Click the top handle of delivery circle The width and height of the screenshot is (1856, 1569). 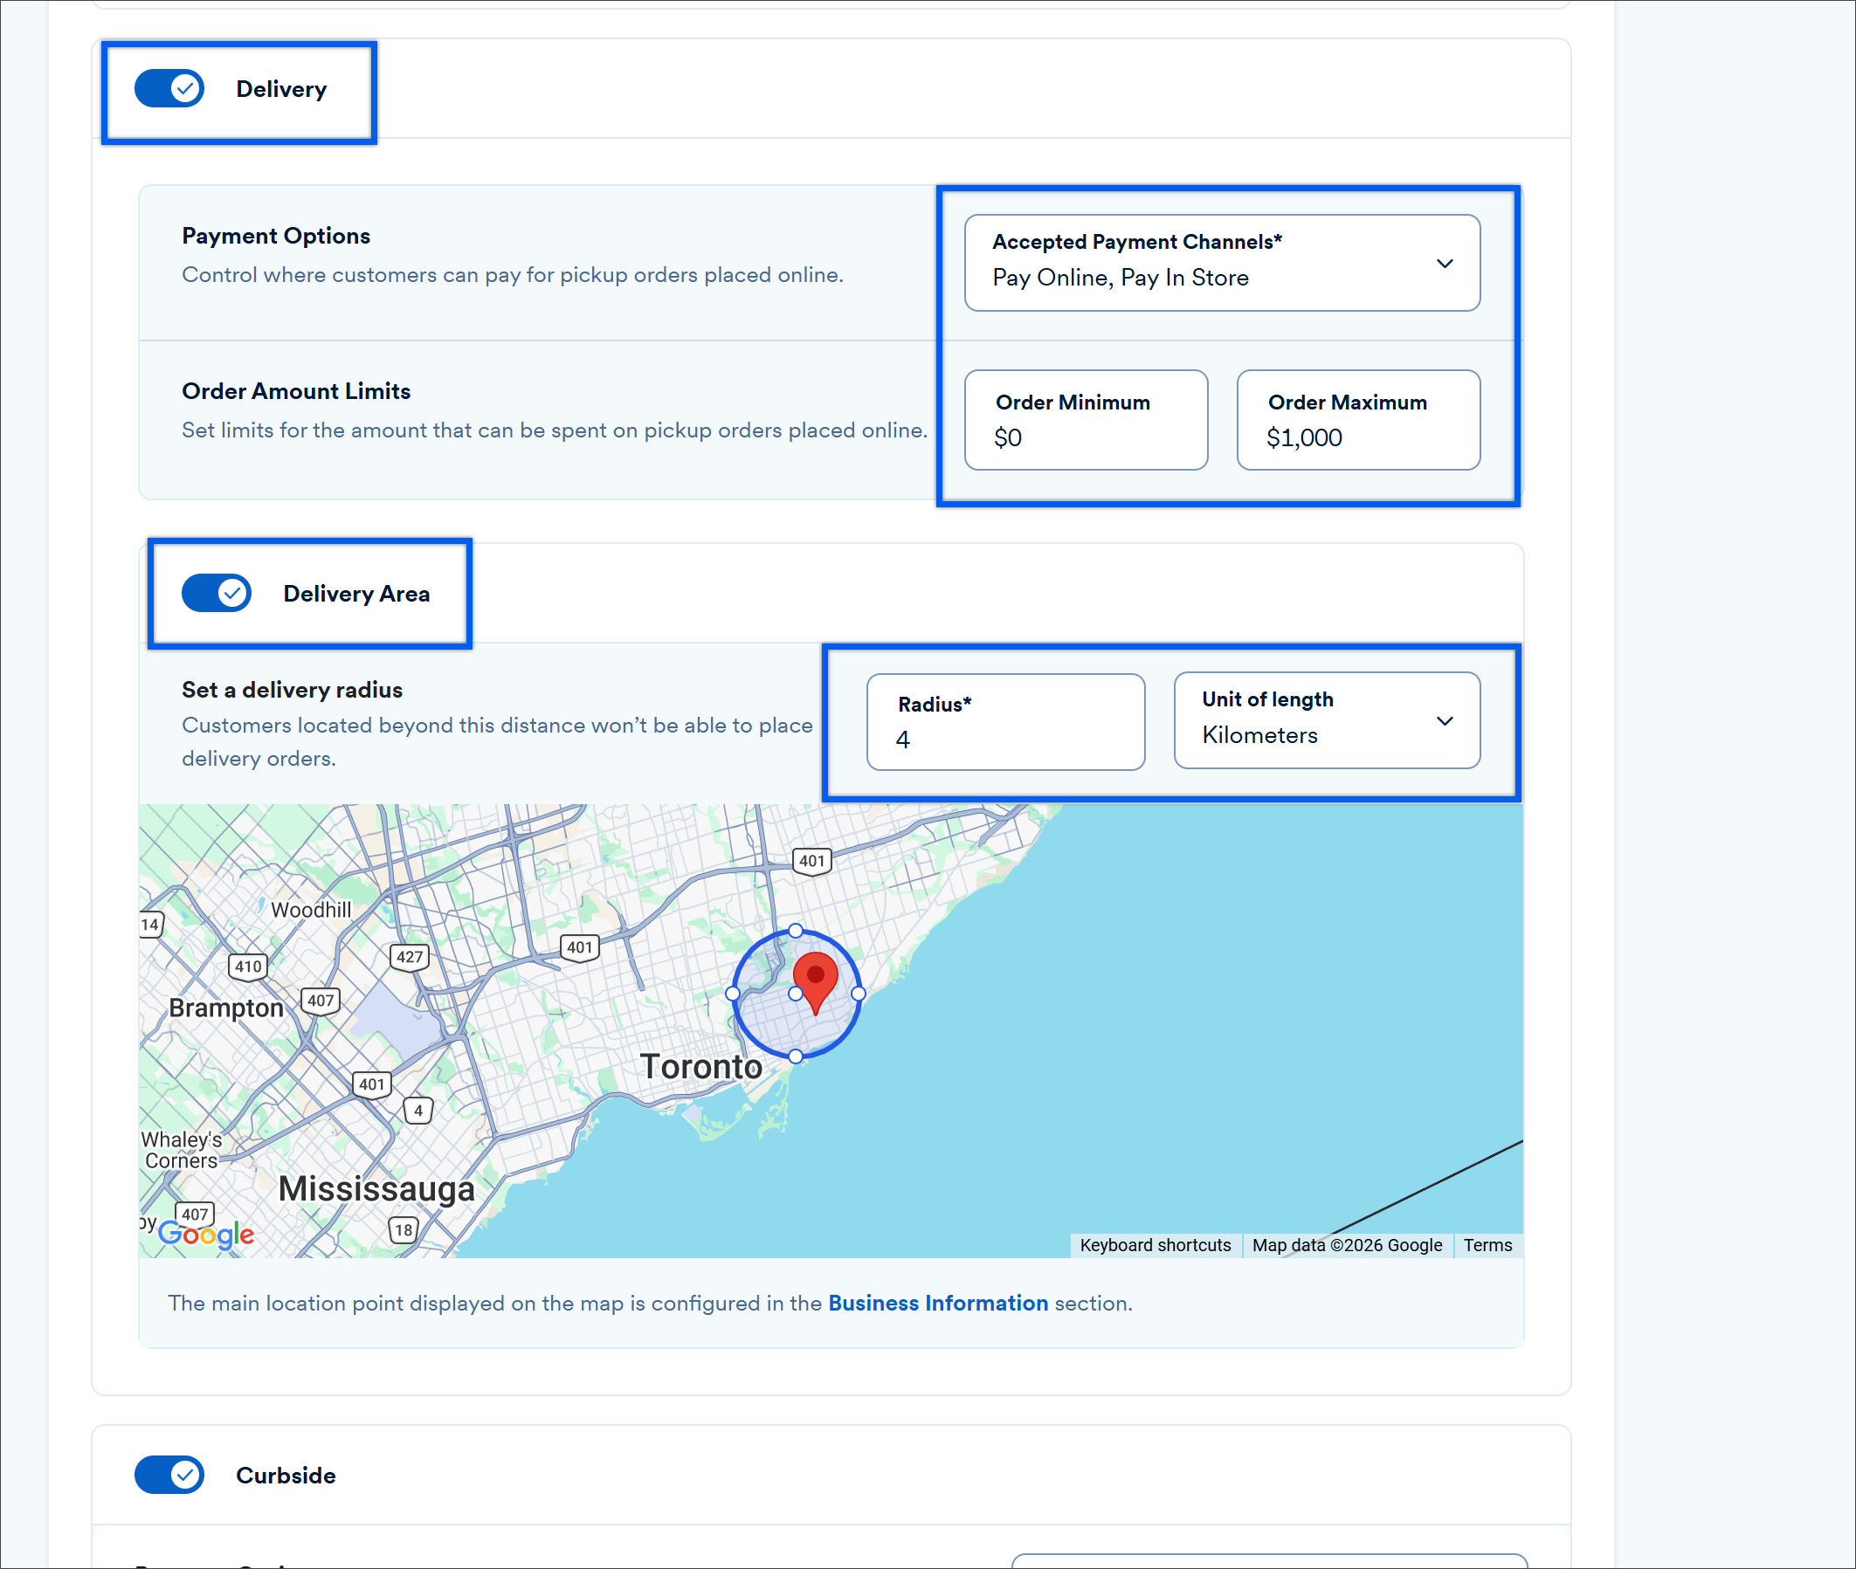click(x=796, y=931)
